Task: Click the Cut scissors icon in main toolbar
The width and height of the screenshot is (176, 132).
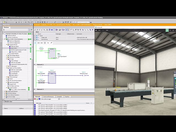Action: (19, 22)
